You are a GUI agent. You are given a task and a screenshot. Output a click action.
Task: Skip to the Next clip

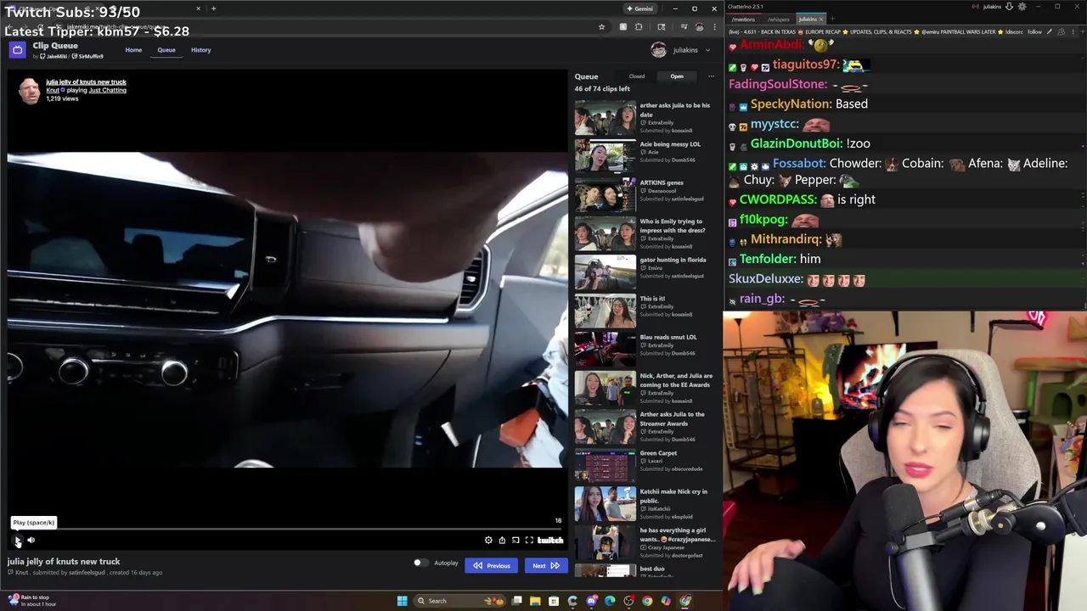tap(545, 565)
